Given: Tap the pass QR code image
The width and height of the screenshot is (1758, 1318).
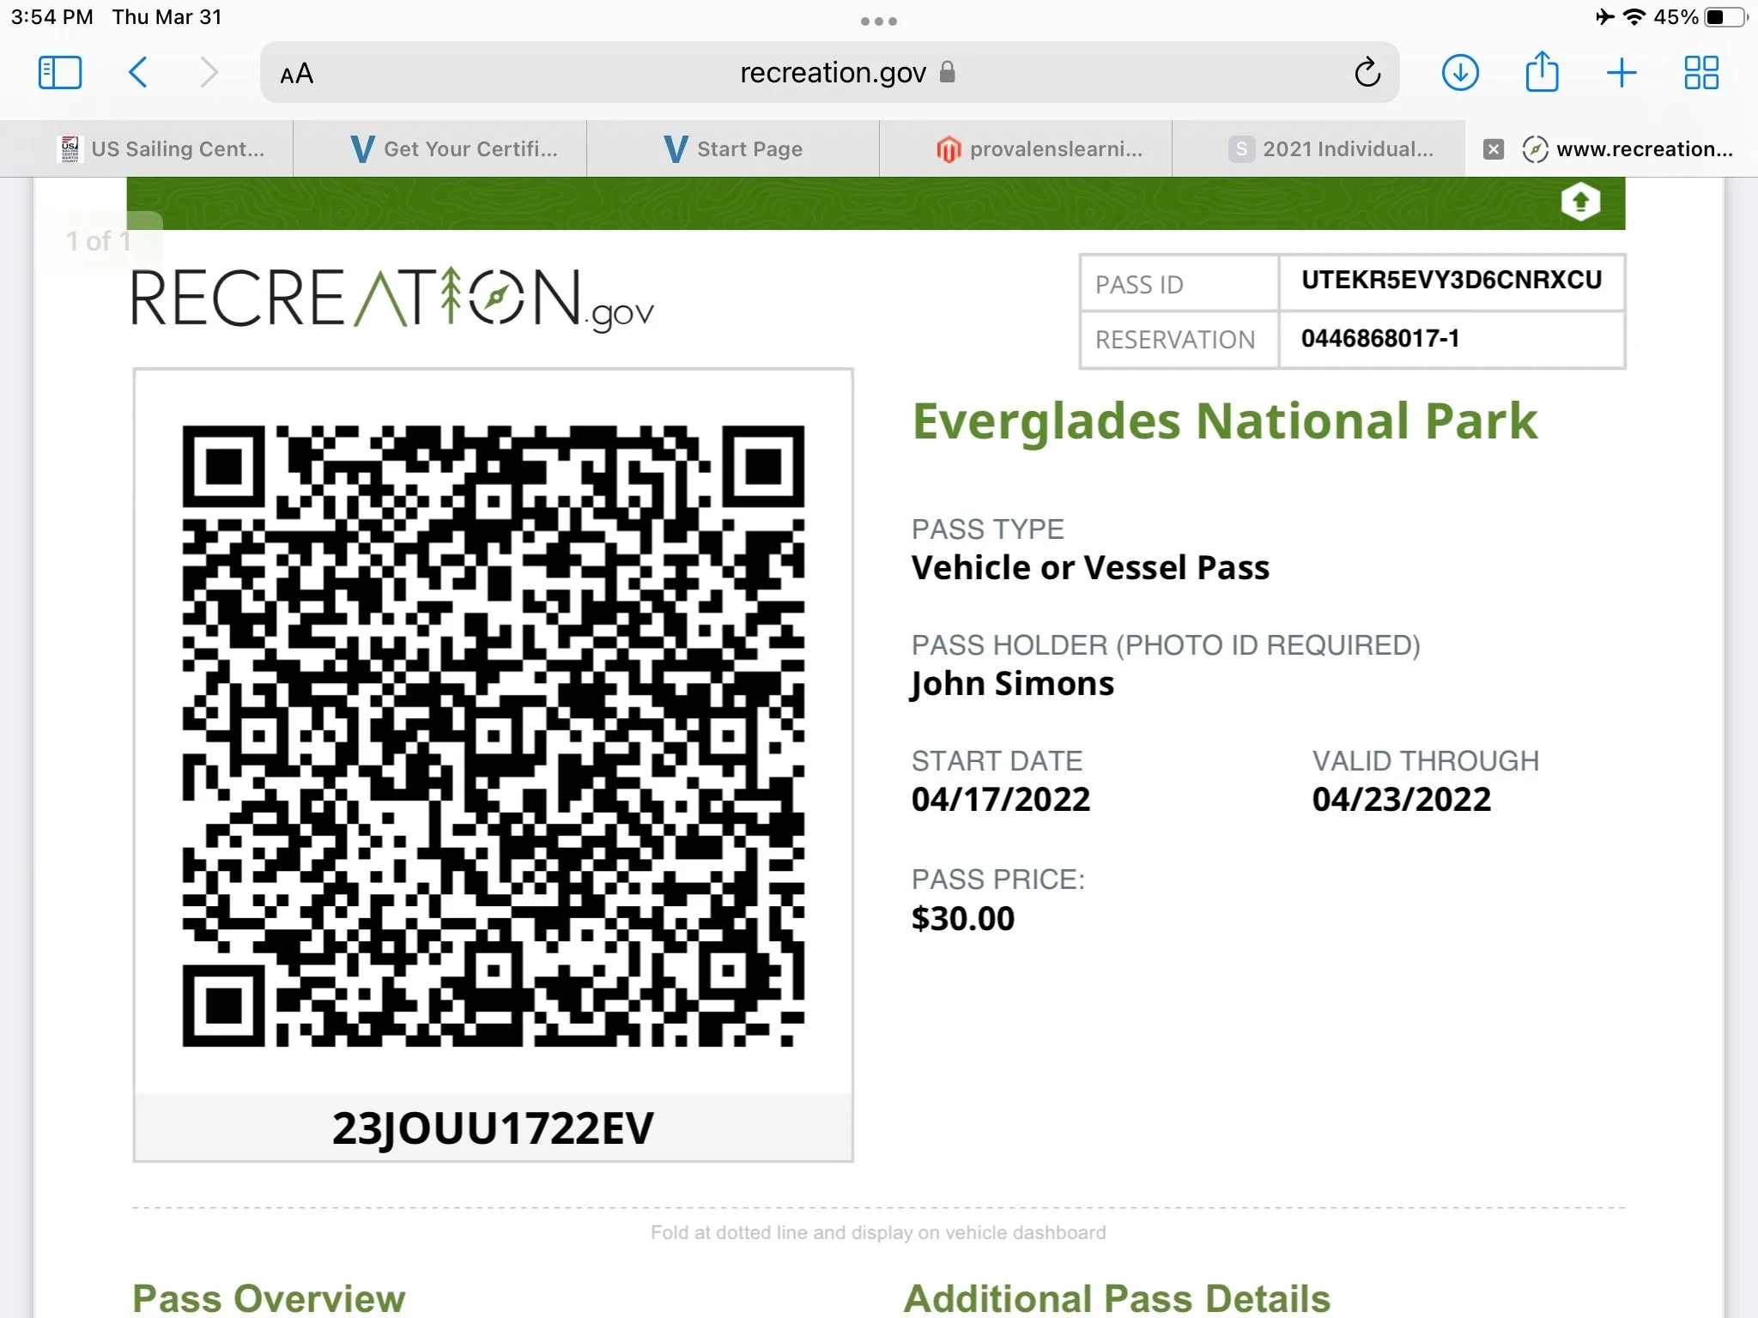Looking at the screenshot, I should tap(493, 735).
